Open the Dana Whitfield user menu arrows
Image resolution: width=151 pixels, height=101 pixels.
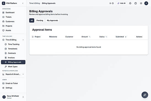(23, 97)
